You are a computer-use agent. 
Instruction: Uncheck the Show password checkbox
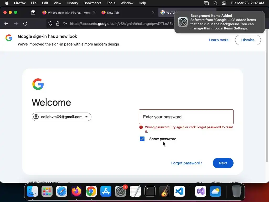pos(142,139)
